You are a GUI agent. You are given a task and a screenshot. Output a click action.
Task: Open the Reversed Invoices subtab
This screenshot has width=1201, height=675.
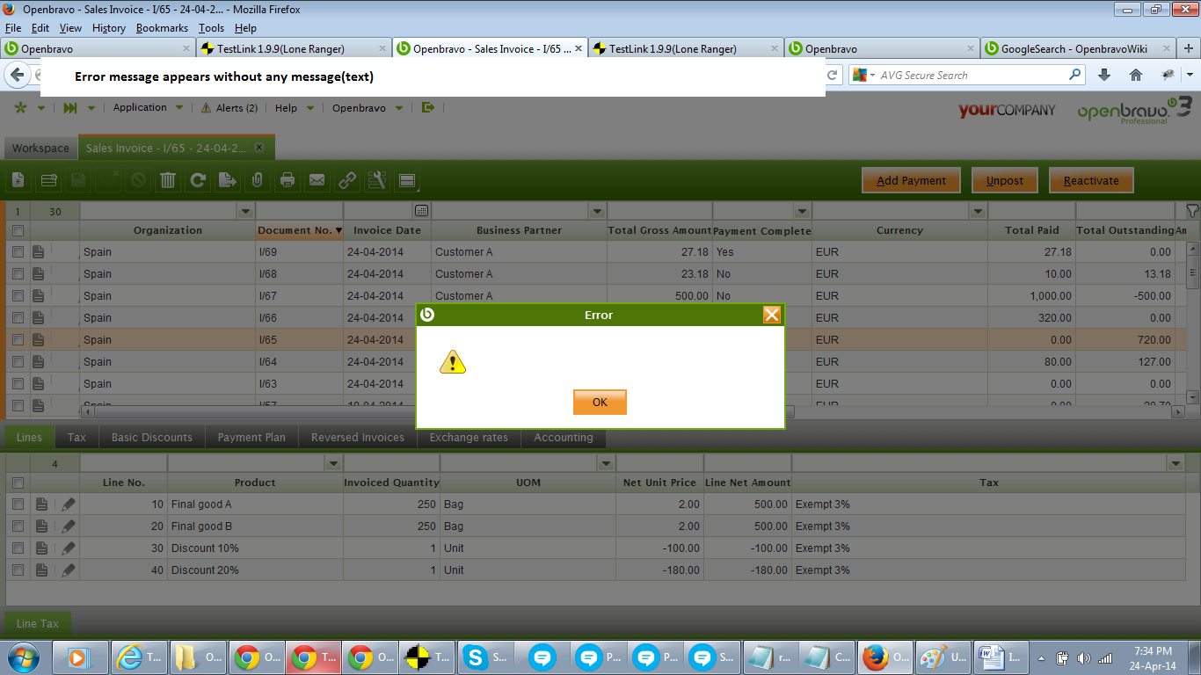tap(358, 437)
